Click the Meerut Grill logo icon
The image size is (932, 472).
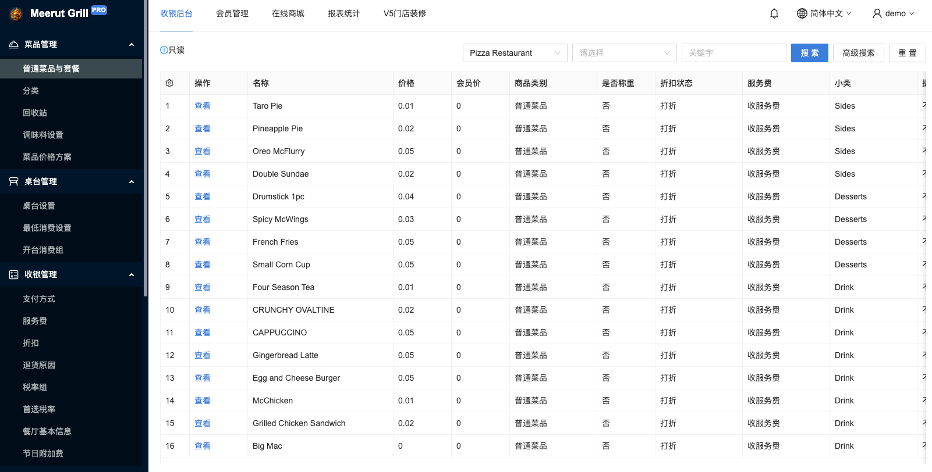tap(16, 13)
